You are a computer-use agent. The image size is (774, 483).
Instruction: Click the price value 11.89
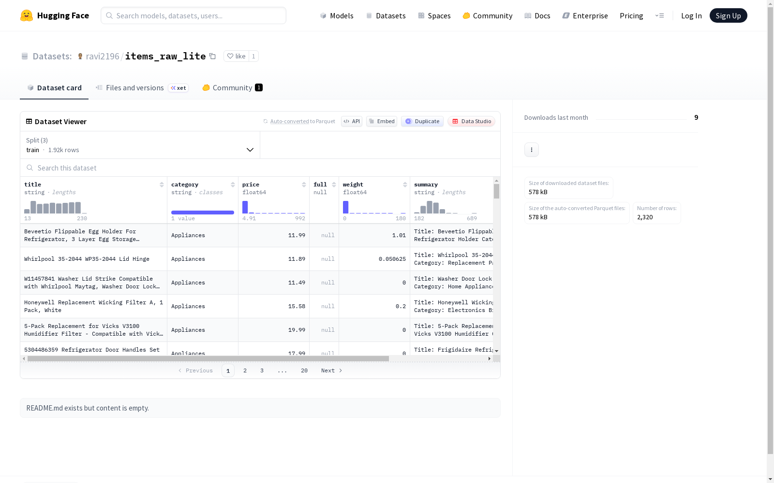click(x=297, y=259)
